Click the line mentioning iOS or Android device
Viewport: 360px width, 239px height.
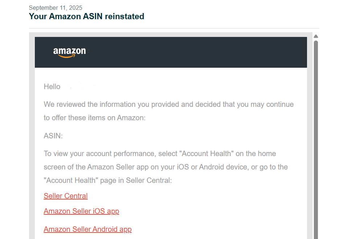pos(165,167)
